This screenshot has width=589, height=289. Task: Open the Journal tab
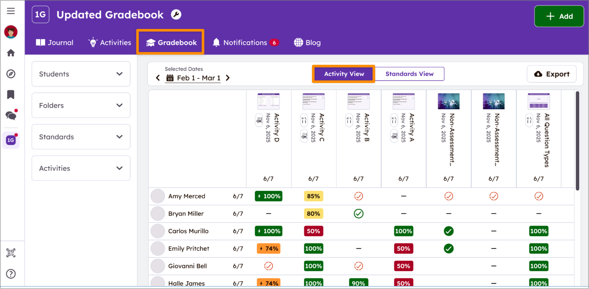tap(55, 43)
